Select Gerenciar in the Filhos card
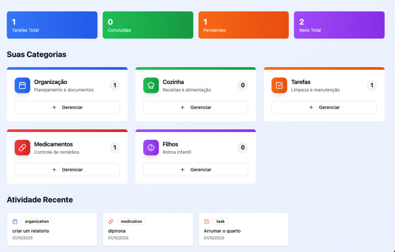Image resolution: width=395 pixels, height=252 pixels. tap(196, 170)
